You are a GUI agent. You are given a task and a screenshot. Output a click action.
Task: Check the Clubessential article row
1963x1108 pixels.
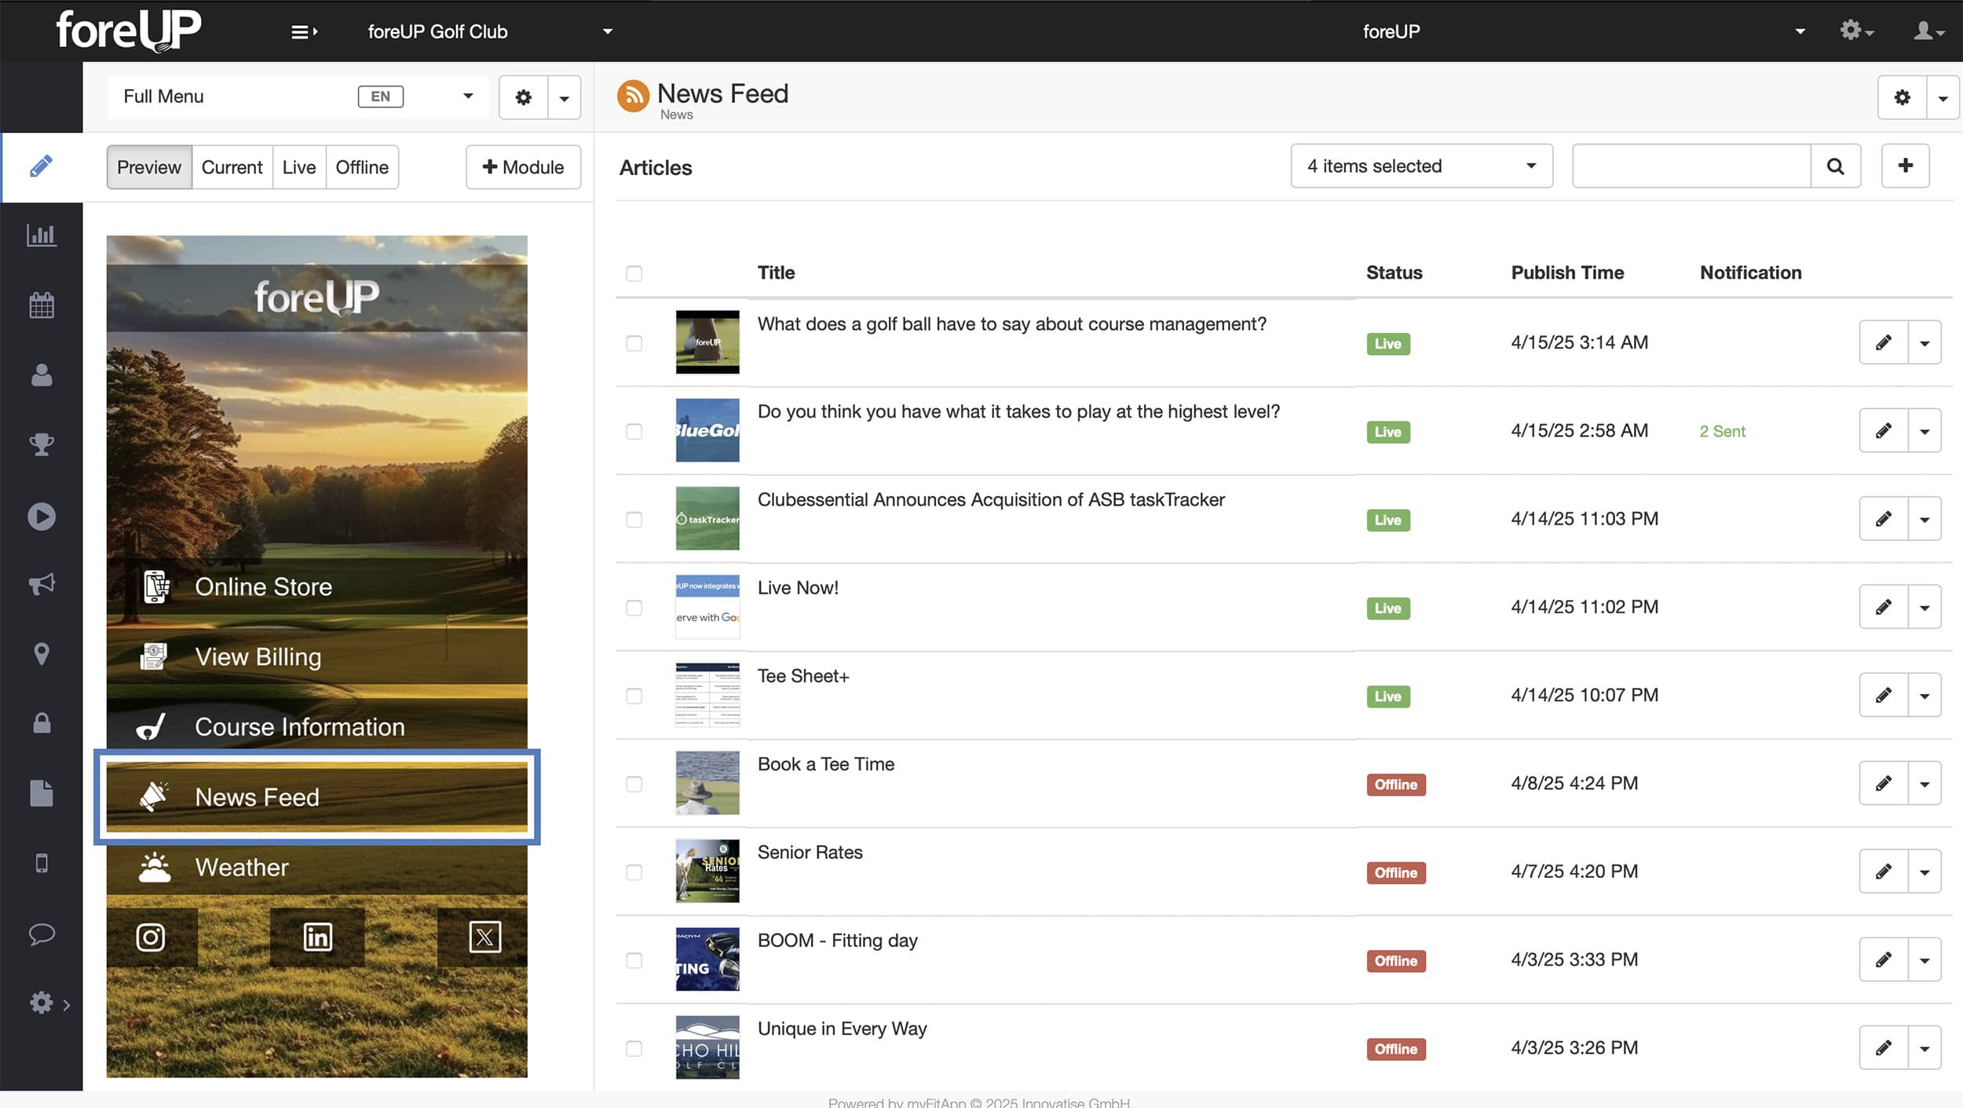pyautogui.click(x=634, y=519)
